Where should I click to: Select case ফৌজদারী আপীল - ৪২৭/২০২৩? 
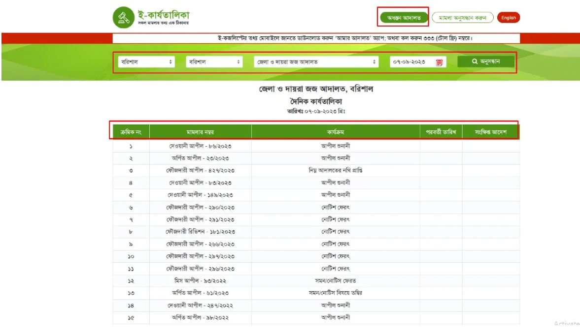pos(200,170)
